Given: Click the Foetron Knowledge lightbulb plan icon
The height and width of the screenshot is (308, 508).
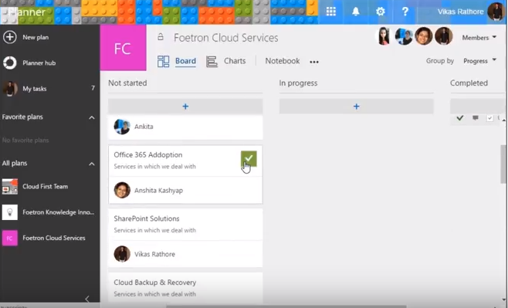Looking at the screenshot, I should (x=10, y=212).
